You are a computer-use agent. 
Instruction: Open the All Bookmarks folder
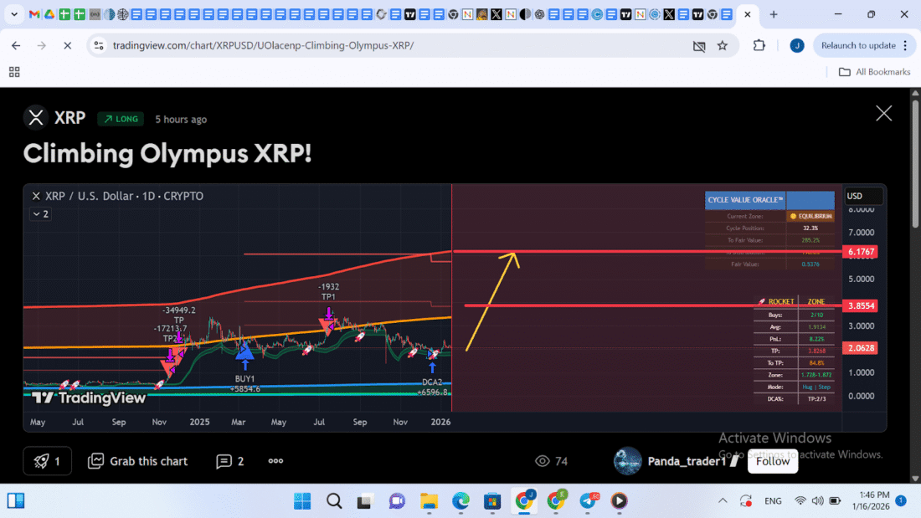(x=875, y=72)
